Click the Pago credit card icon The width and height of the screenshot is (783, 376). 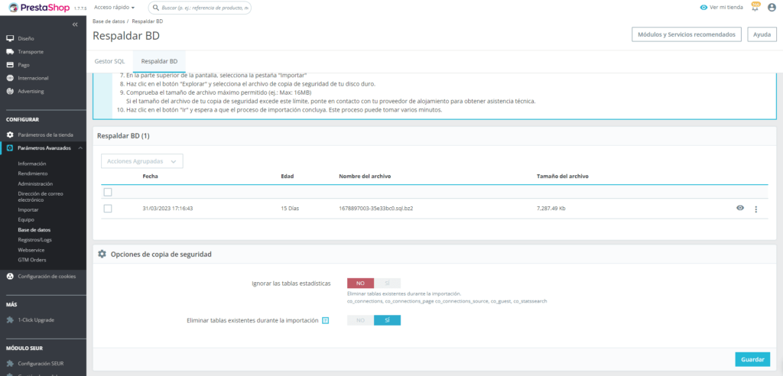pos(10,65)
